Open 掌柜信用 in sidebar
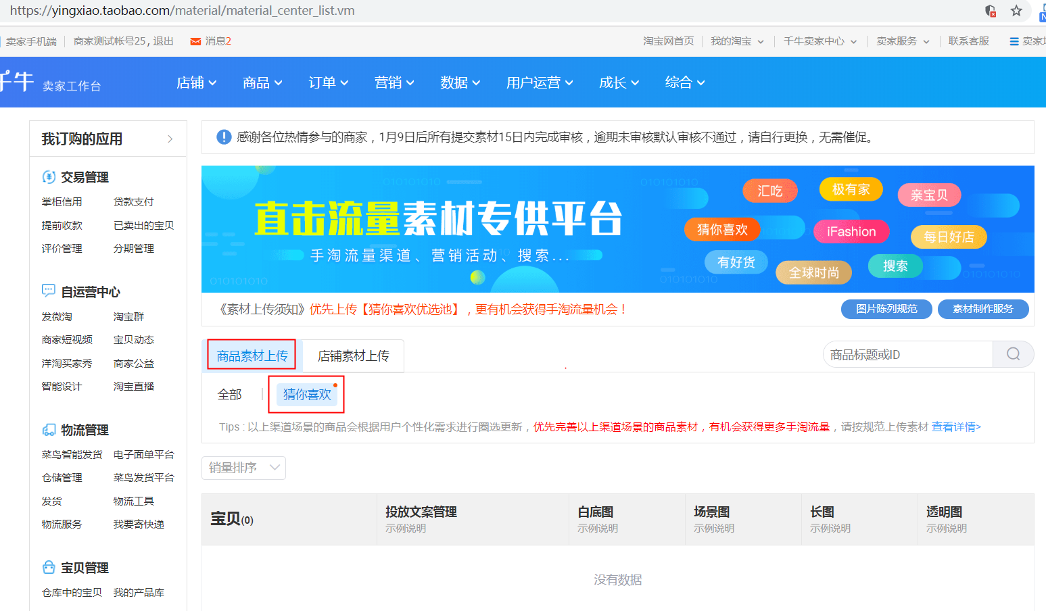 point(62,202)
